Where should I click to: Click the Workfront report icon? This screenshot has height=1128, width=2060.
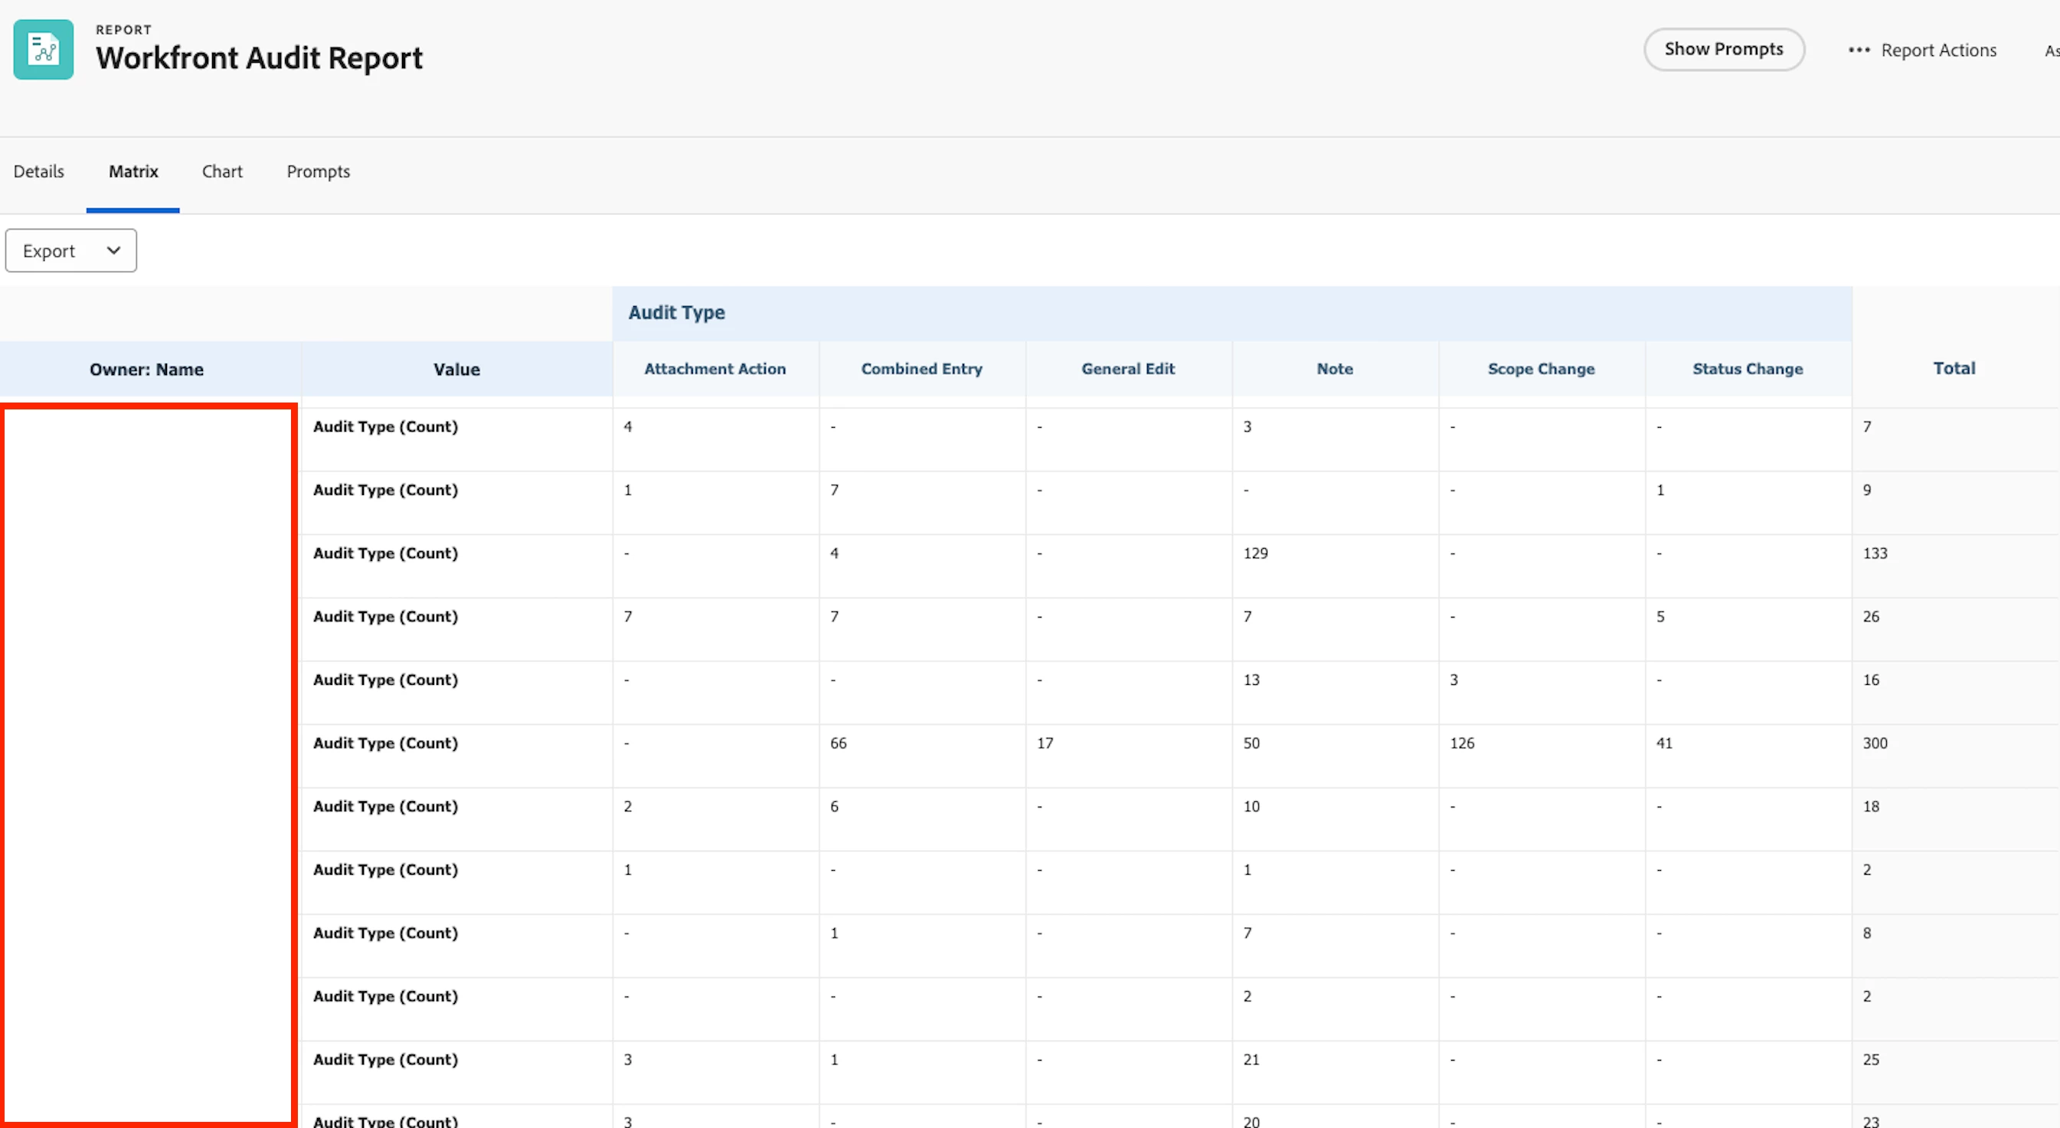click(x=43, y=50)
